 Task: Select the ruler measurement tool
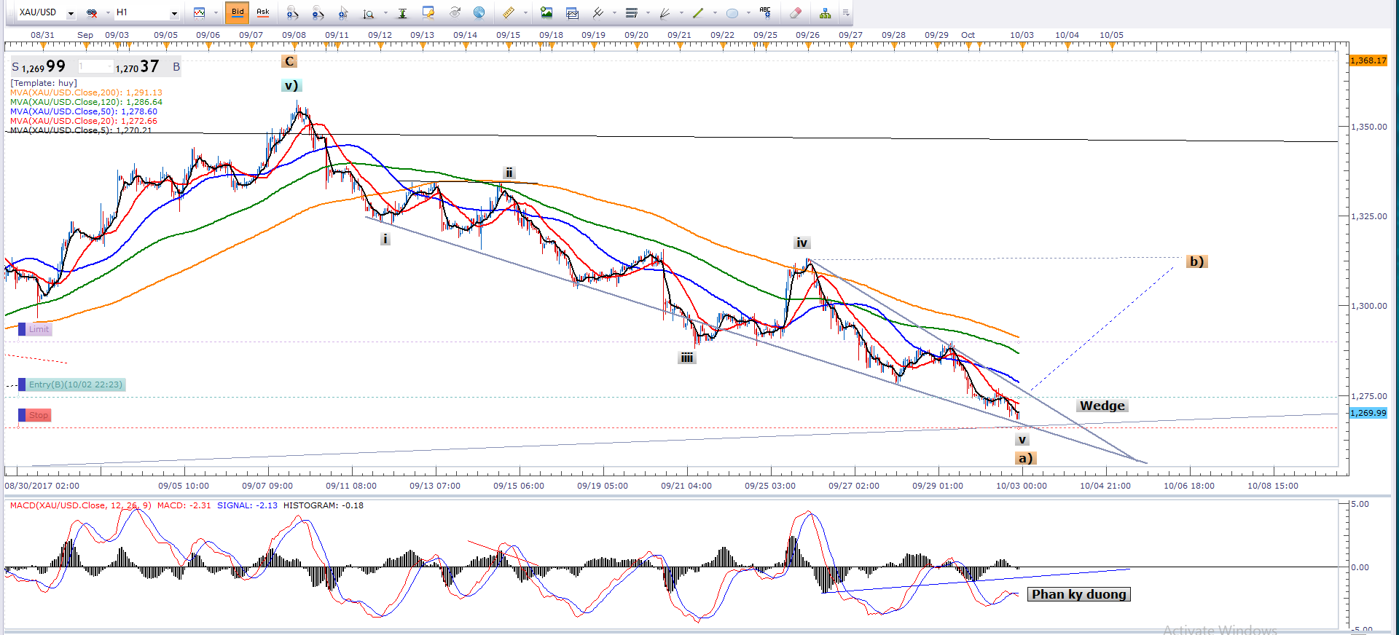(x=509, y=12)
